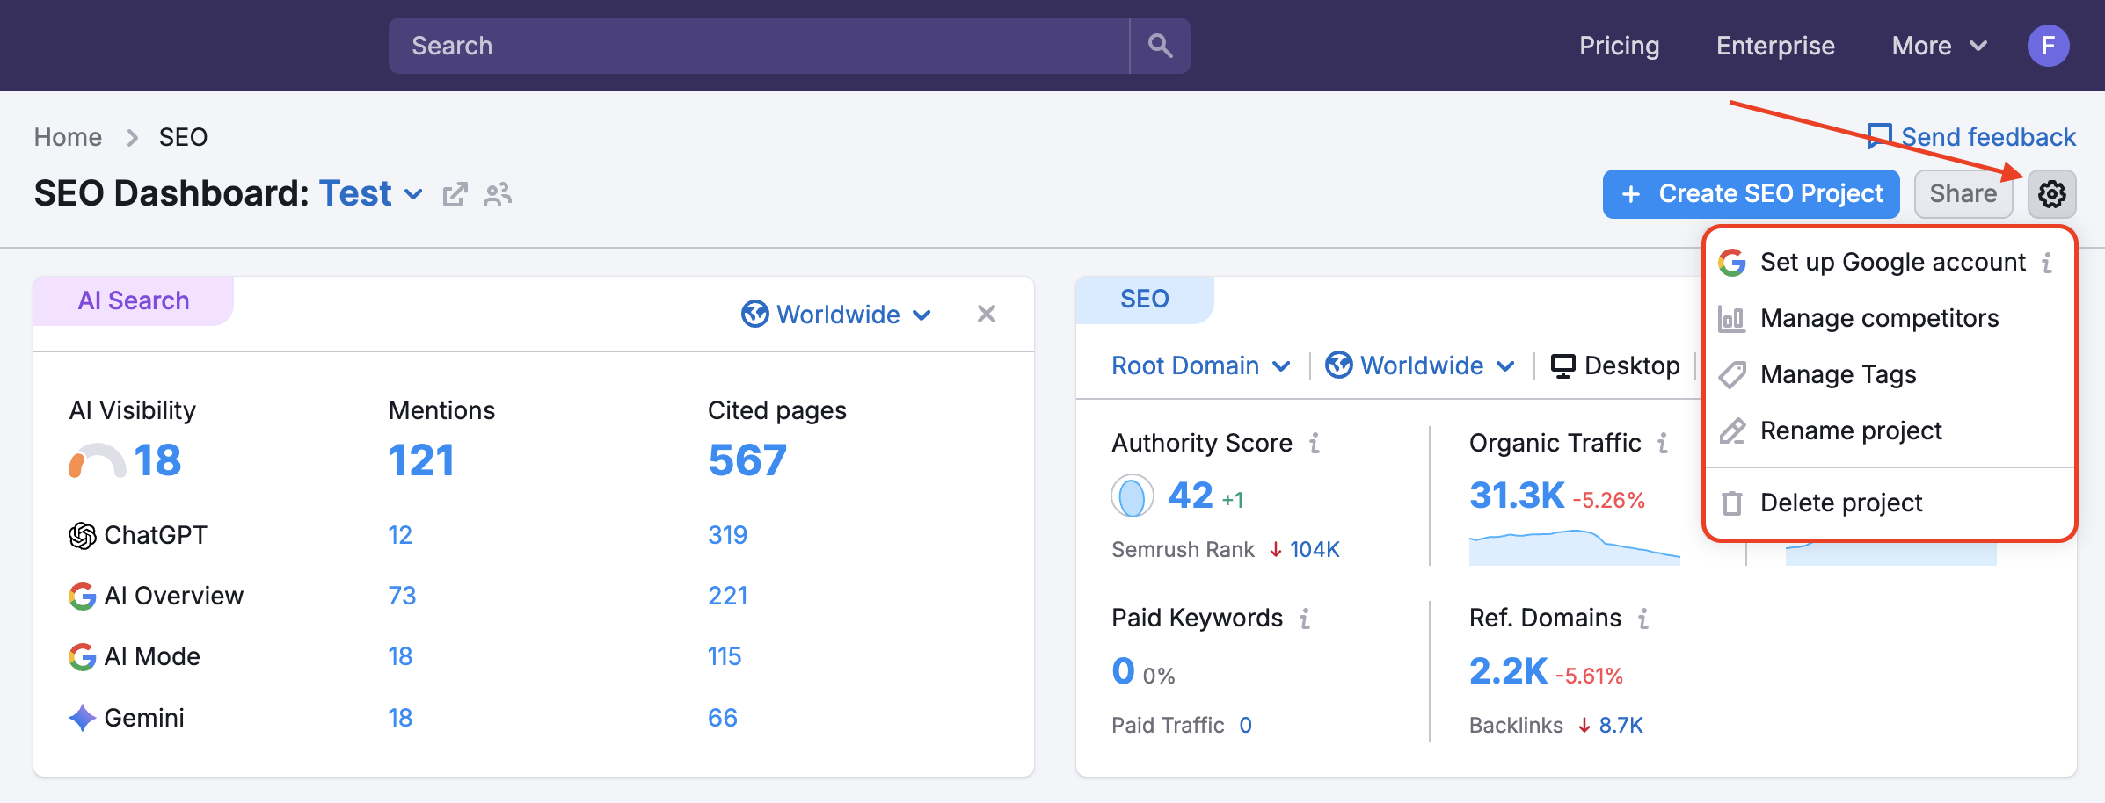Expand the More navigation dropdown
Screen dimensions: 2105x803
tap(1938, 45)
